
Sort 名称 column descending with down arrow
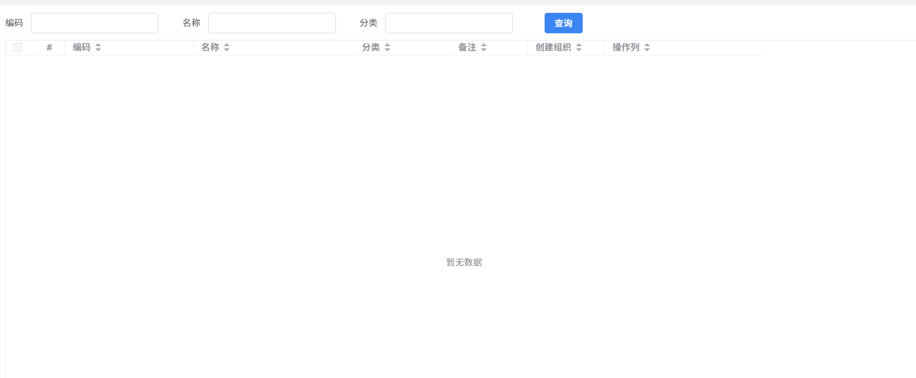click(x=227, y=50)
